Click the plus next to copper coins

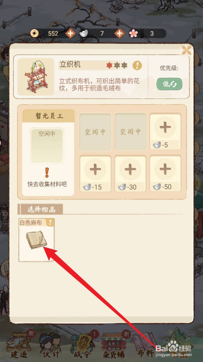(70, 33)
